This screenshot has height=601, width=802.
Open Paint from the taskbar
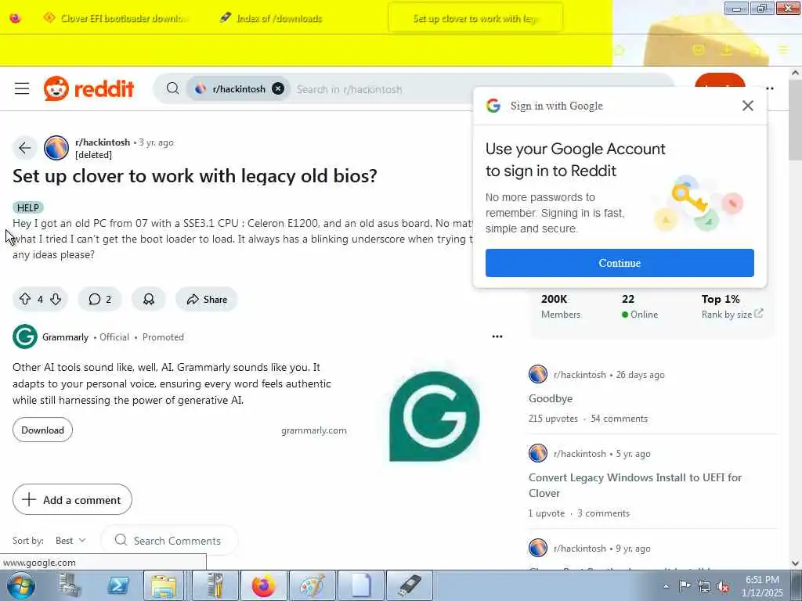312,585
